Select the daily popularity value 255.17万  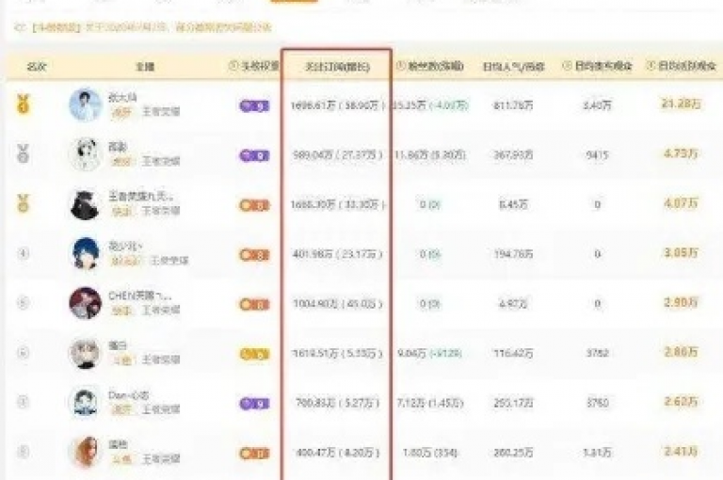[513, 404]
